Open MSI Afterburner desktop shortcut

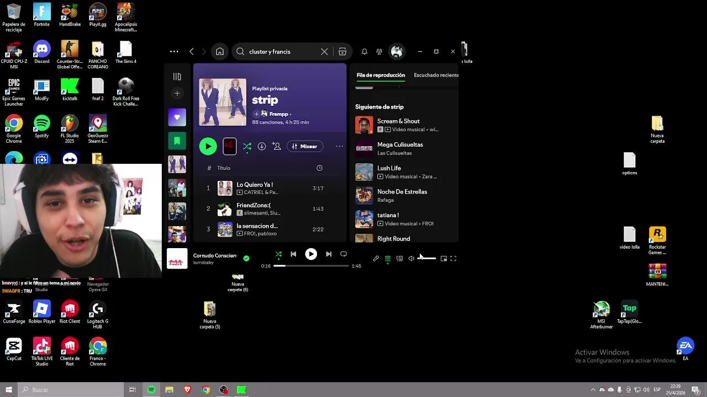pyautogui.click(x=602, y=315)
